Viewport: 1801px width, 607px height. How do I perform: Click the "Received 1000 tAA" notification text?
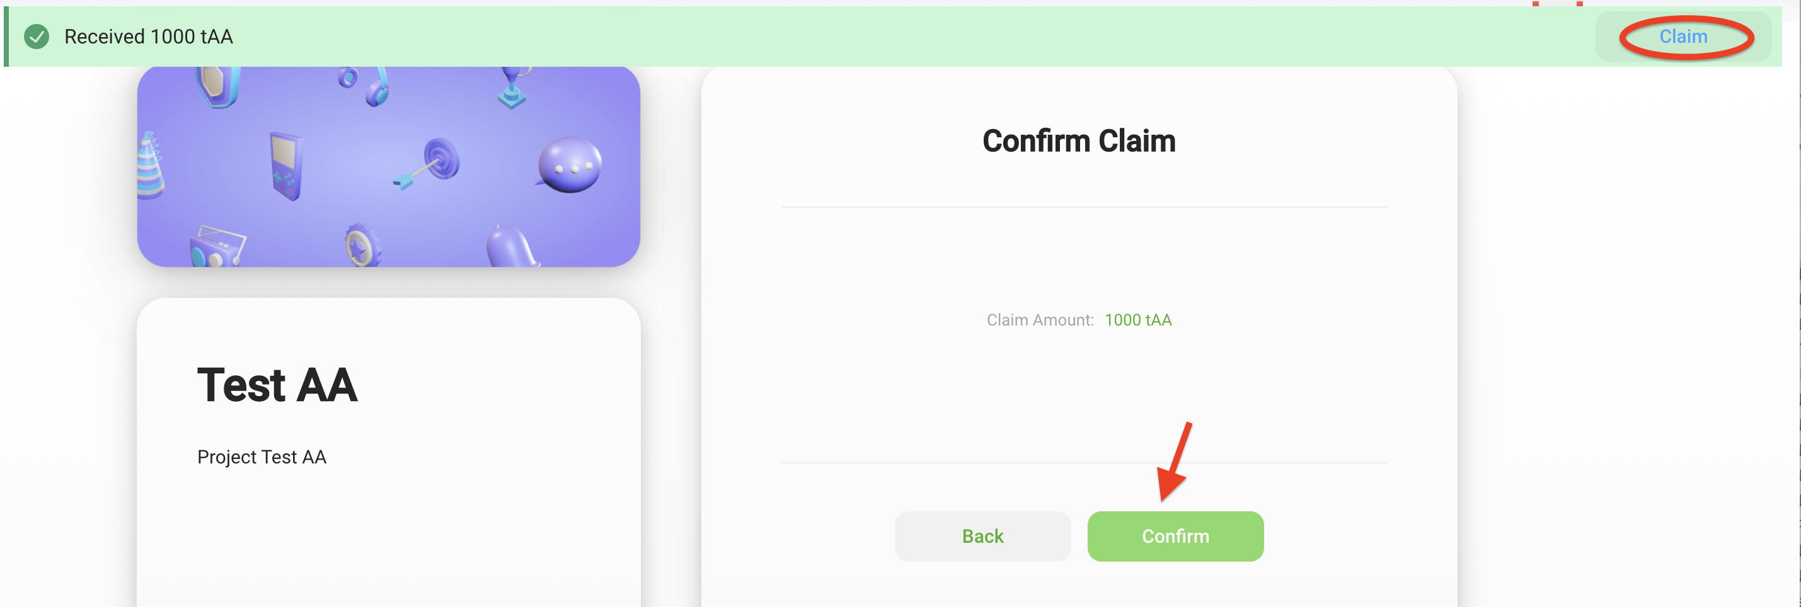148,37
